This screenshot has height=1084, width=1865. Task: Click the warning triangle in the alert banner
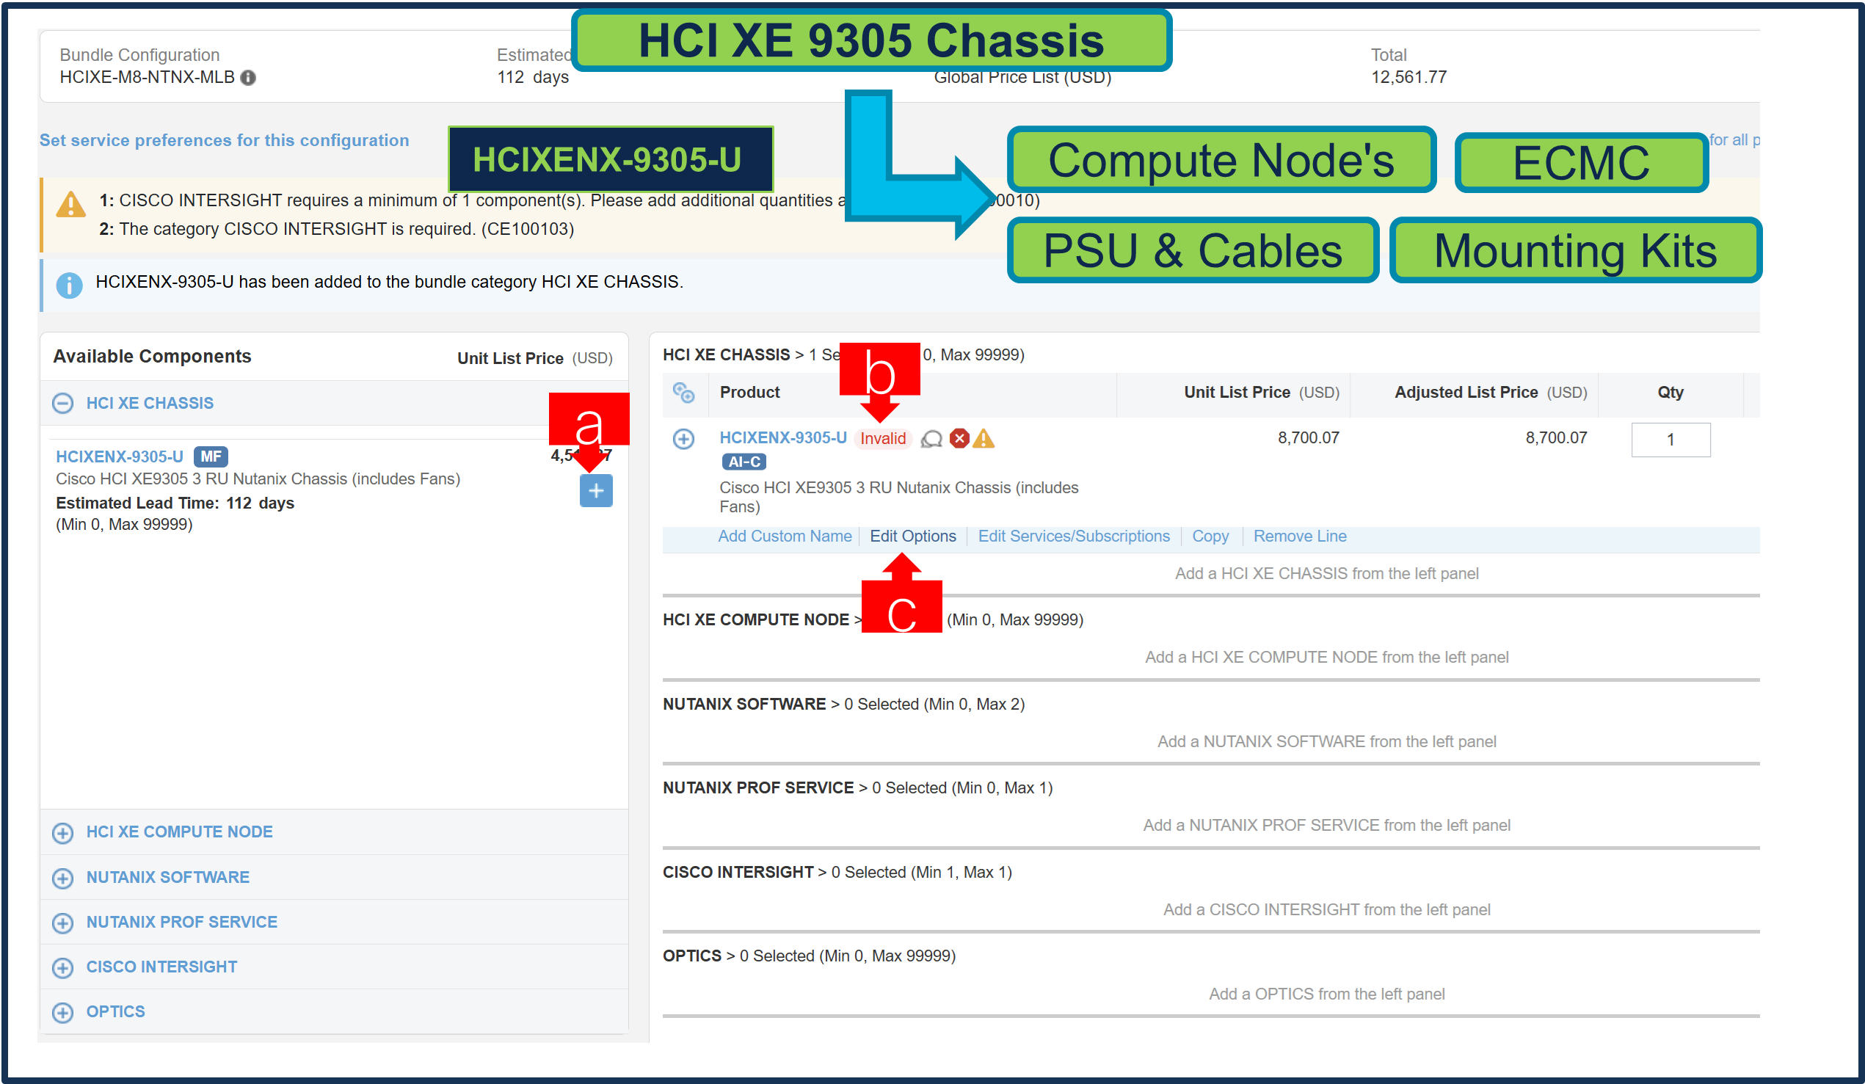pos(71,204)
